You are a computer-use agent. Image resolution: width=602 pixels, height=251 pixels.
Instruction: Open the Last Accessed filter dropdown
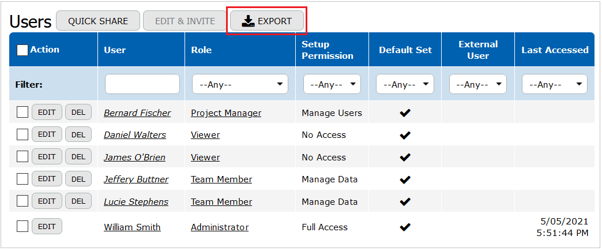tap(555, 84)
